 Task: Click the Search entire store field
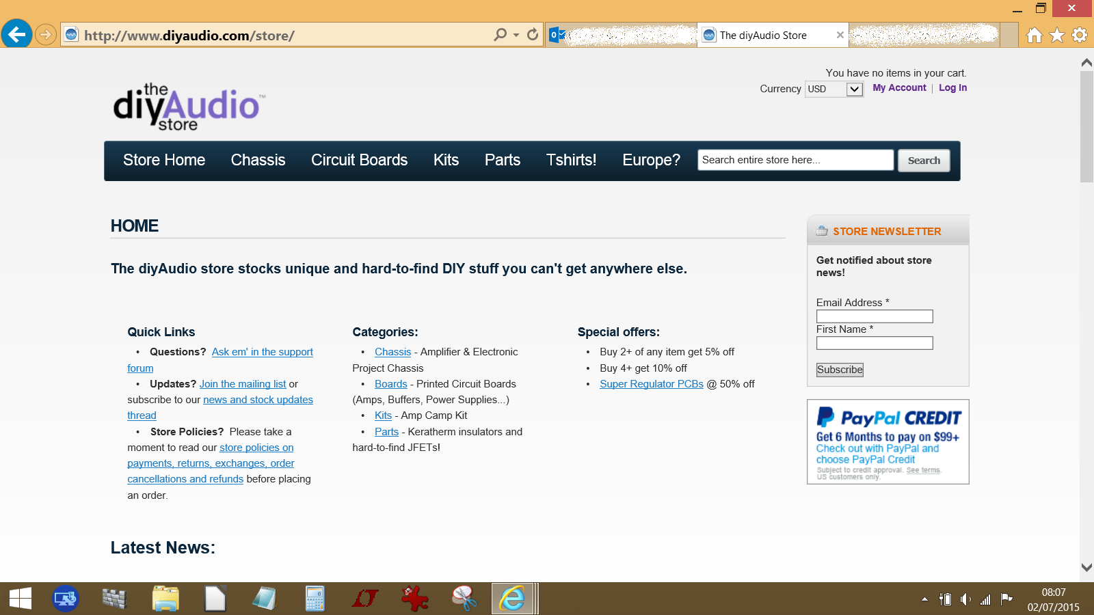tap(795, 160)
